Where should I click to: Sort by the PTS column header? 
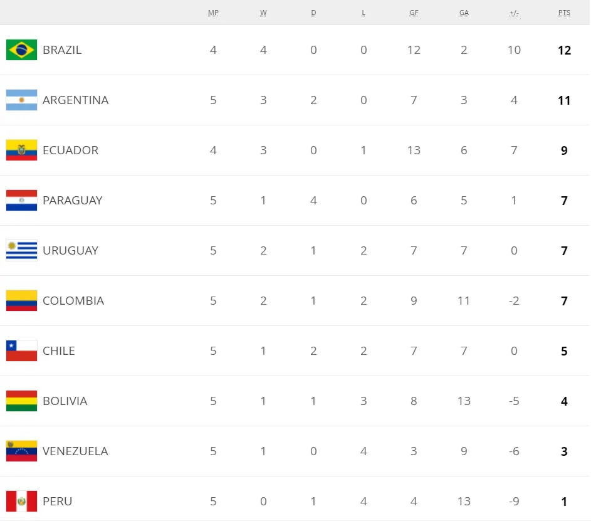[x=564, y=13]
